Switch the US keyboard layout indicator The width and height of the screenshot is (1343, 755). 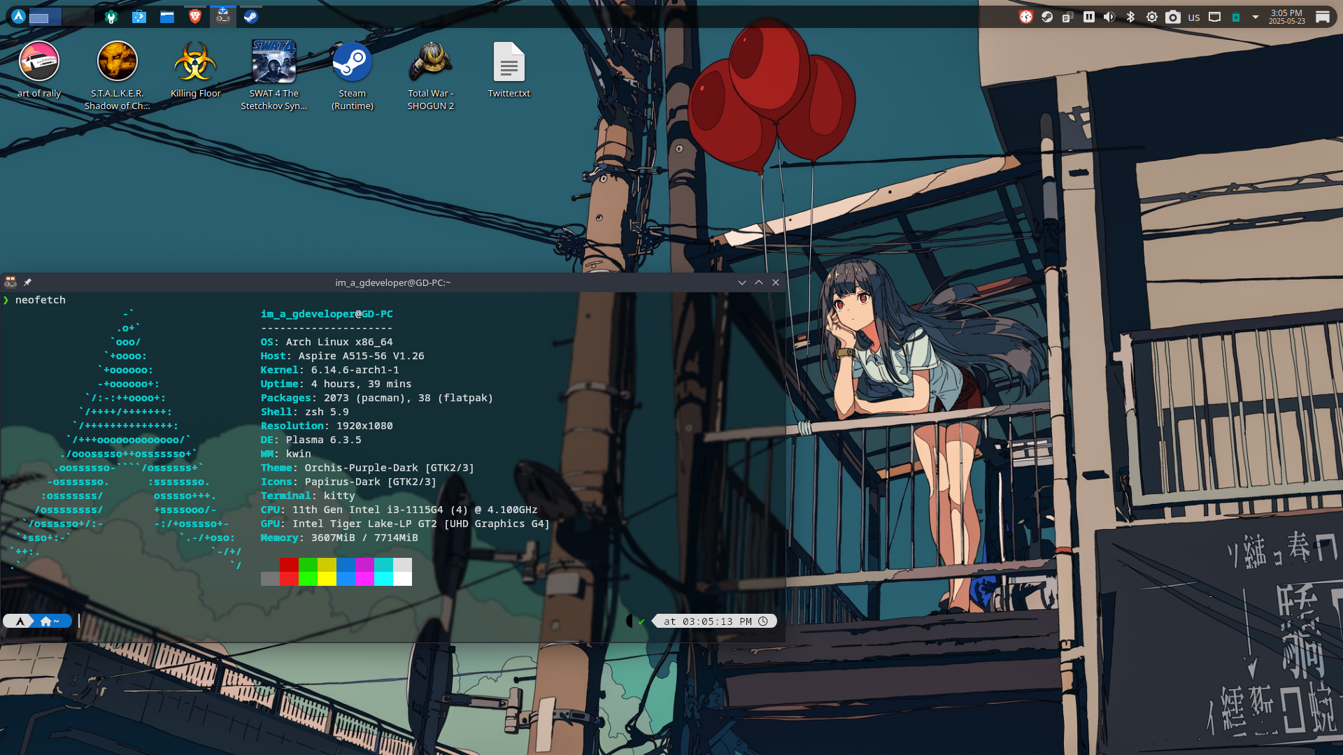click(x=1194, y=17)
